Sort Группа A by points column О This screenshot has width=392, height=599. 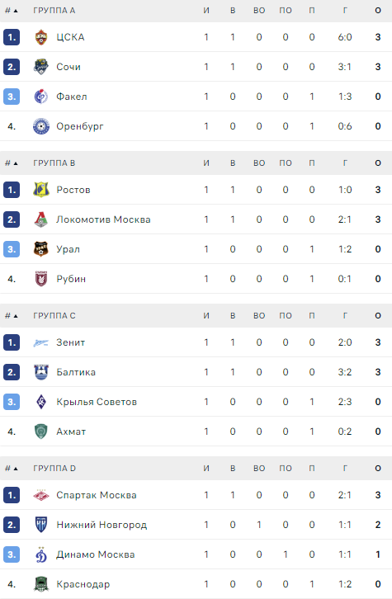378,11
